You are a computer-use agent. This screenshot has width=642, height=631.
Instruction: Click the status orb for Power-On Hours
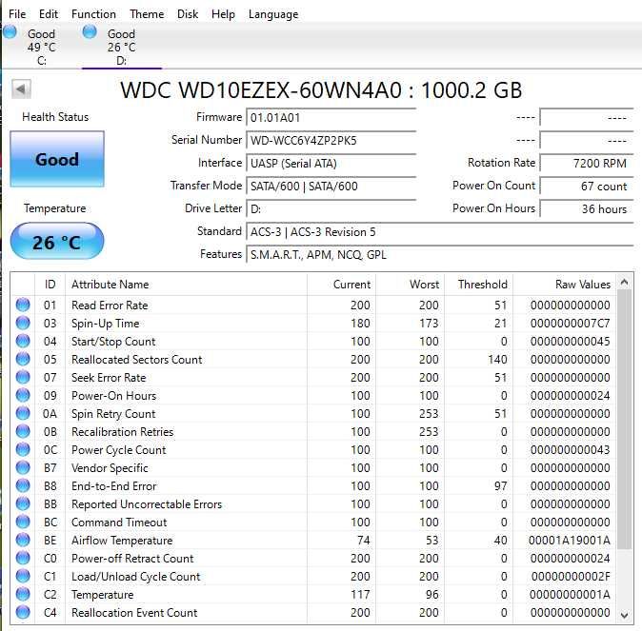23,395
